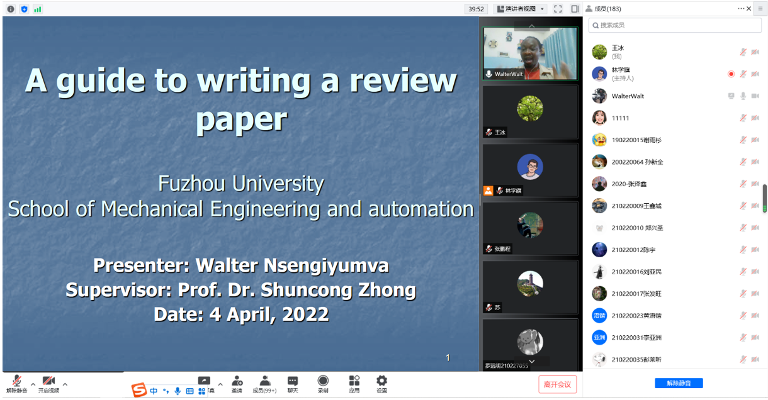
Task: Click the 搜索成员 search field
Action: [675, 25]
